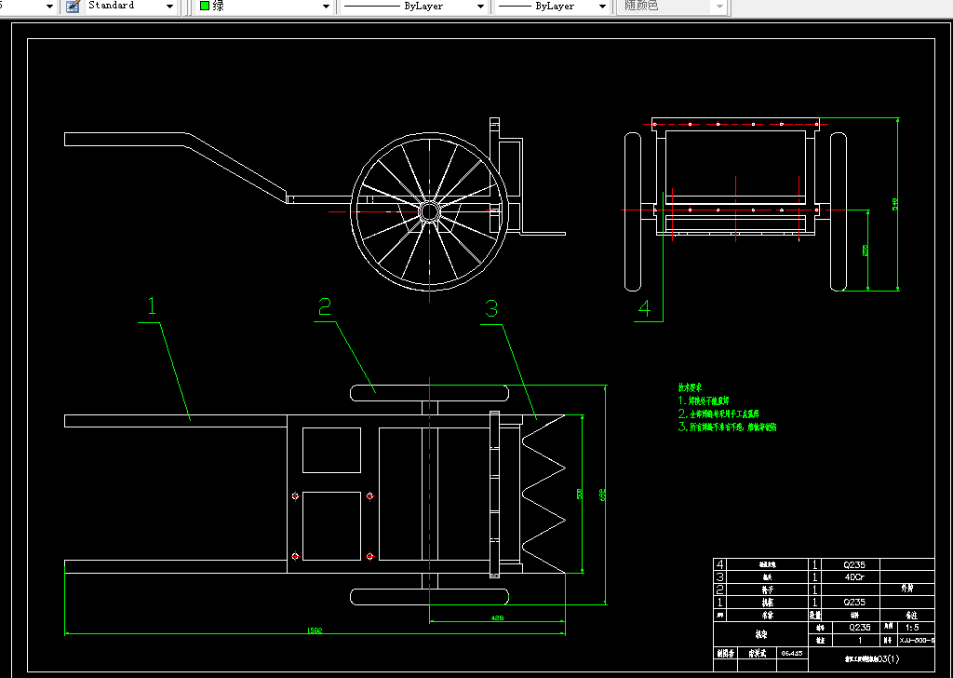Select the 06.4.15 date cell

[792, 653]
